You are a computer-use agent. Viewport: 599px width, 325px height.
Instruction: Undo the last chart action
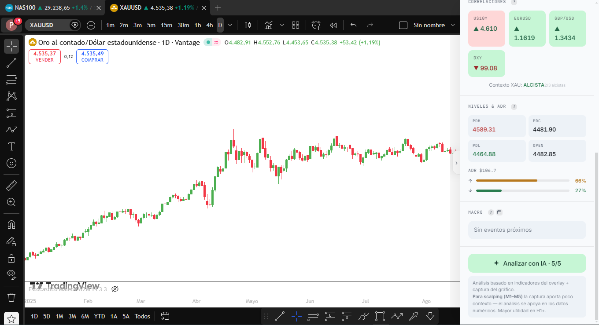(x=353, y=25)
